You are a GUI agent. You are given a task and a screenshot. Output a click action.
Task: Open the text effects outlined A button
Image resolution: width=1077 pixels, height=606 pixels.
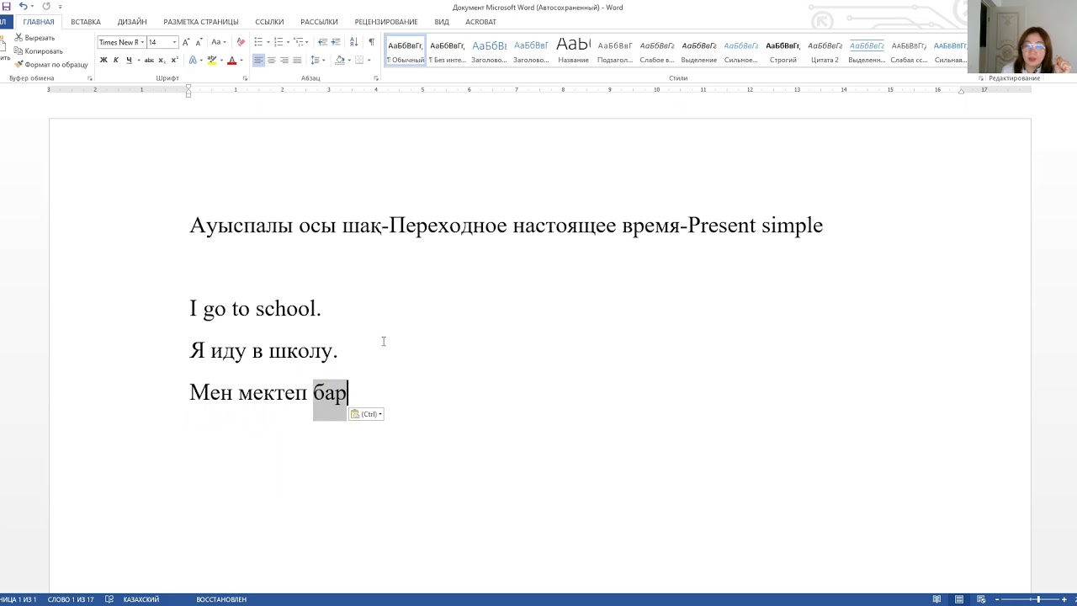193,60
